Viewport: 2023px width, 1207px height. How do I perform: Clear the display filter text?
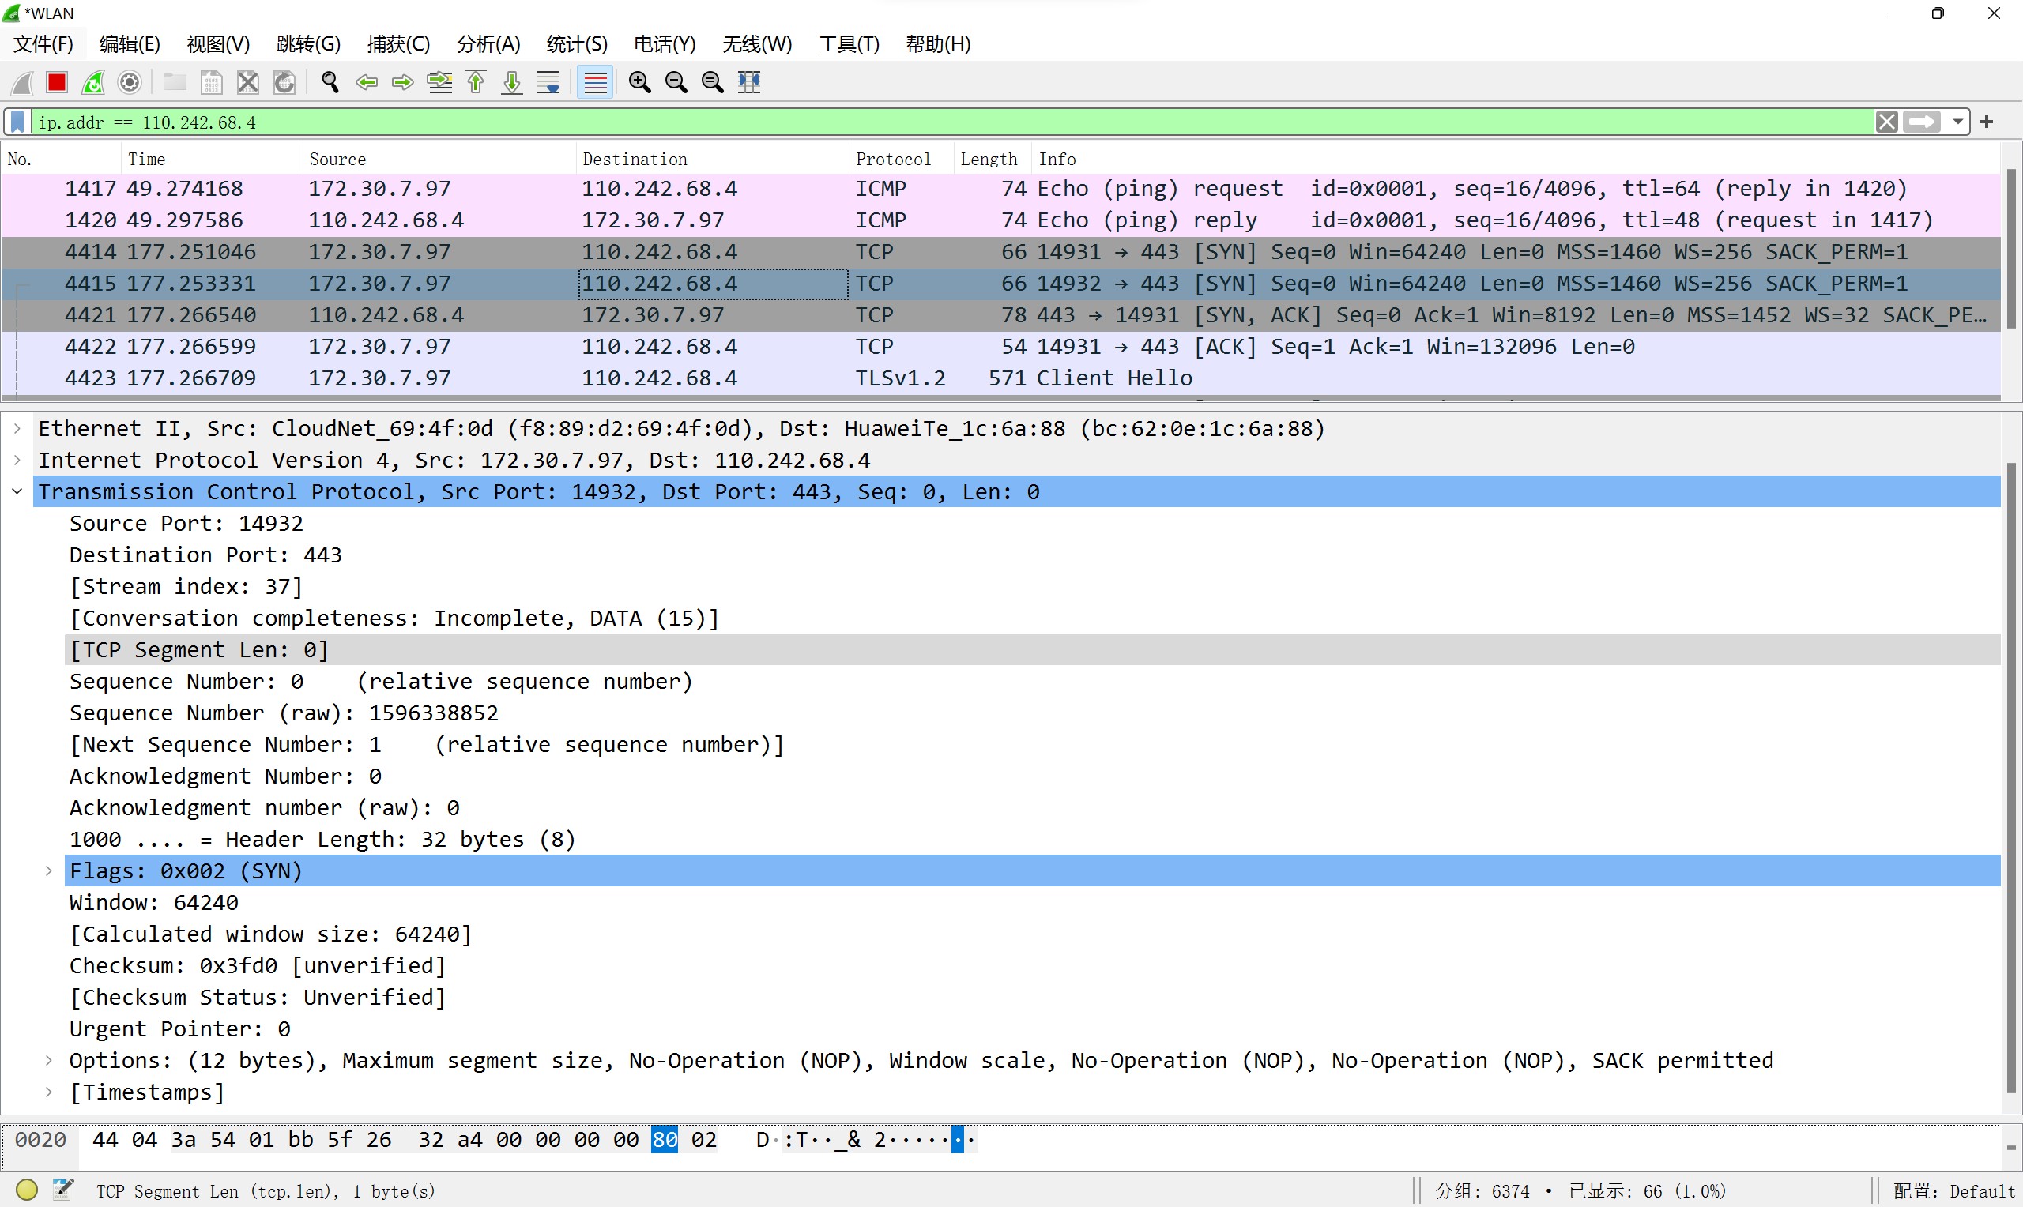[1887, 122]
